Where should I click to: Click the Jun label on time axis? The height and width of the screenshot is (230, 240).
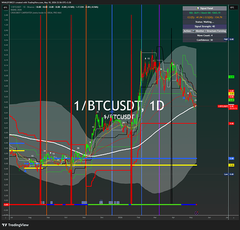coord(209,218)
